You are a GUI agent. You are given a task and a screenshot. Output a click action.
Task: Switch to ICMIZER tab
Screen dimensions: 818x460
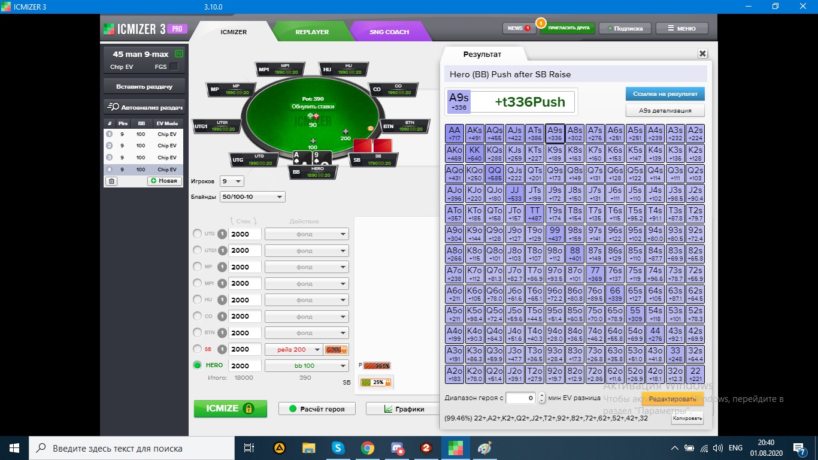pyautogui.click(x=234, y=32)
